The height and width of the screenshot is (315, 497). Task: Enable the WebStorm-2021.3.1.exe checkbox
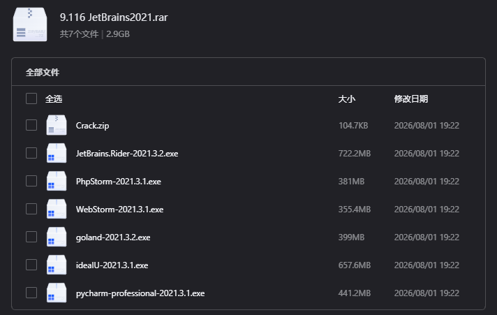click(31, 209)
